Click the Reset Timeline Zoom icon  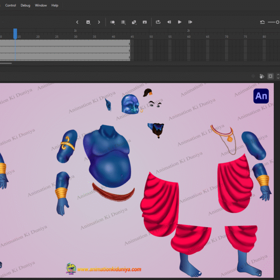tap(262, 22)
